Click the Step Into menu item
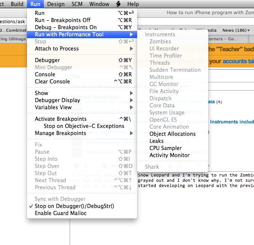 (82, 159)
